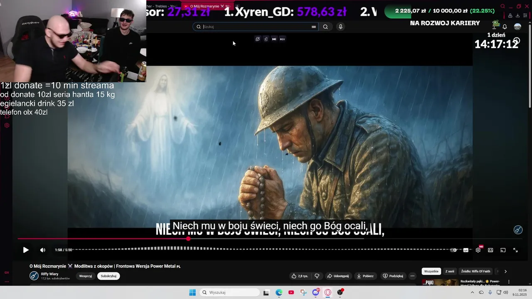532x299 pixels.
Task: Click the RGX overlay button above player
Action: [x=282, y=39]
